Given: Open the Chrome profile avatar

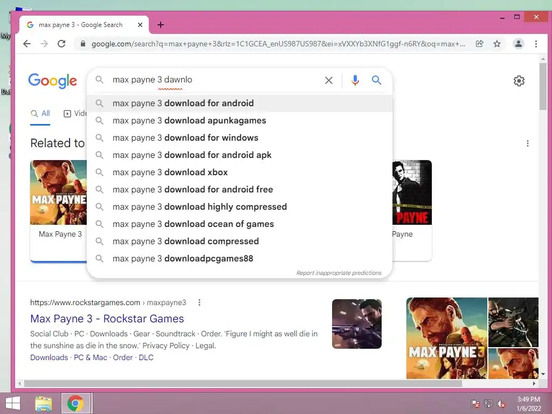Looking at the screenshot, I should pos(519,44).
